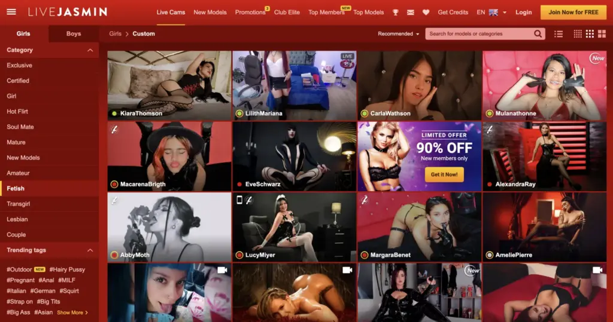Open CarlaWathson's stream thumbnail

[x=419, y=85]
